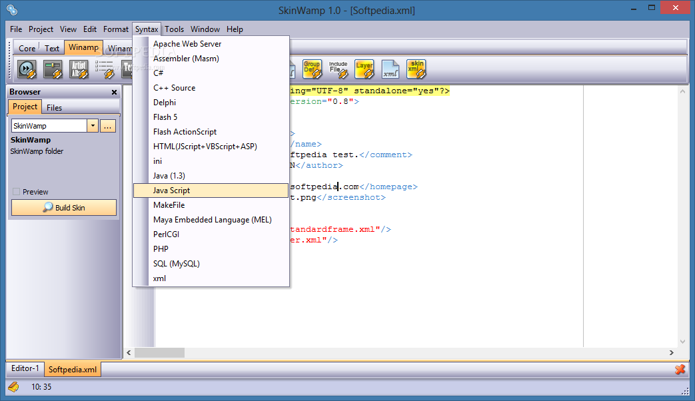Viewport: 695px width, 401px height.
Task: Open the Tools menu
Action: [x=174, y=29]
